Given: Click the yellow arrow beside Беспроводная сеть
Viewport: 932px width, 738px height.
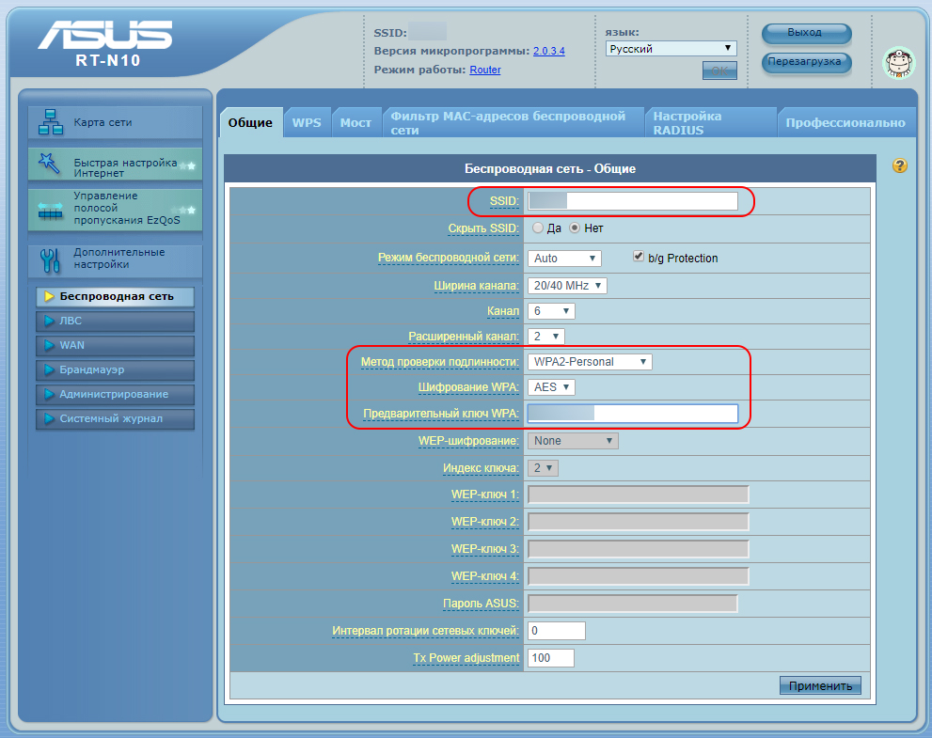Looking at the screenshot, I should (49, 296).
